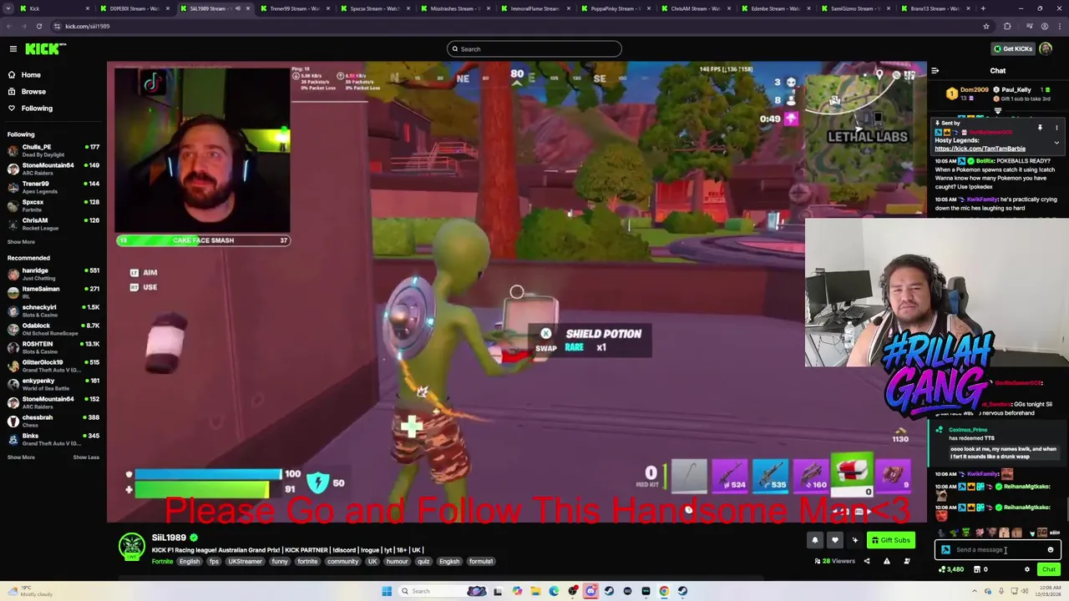This screenshot has width=1069, height=601.
Task: Open the emote picker smiley
Action: coord(1051,550)
